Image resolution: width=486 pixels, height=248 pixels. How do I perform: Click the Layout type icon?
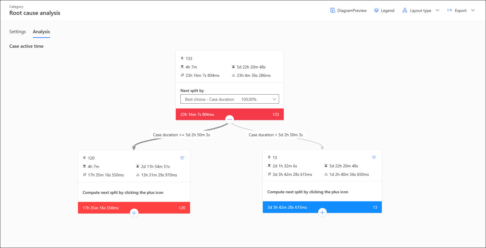(405, 10)
